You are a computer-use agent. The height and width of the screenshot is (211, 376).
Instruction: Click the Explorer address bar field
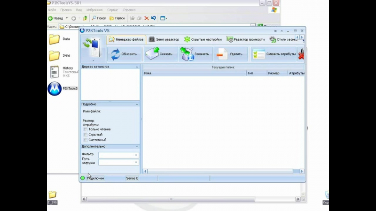tap(157, 26)
